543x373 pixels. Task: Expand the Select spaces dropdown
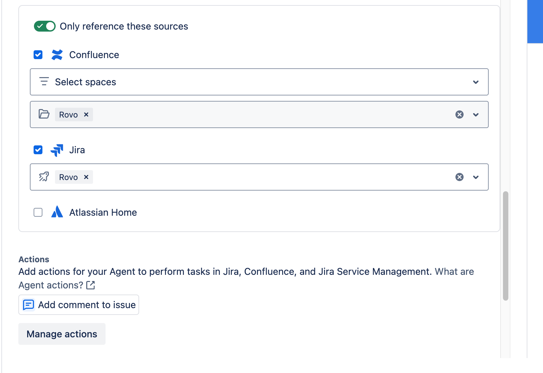click(476, 82)
